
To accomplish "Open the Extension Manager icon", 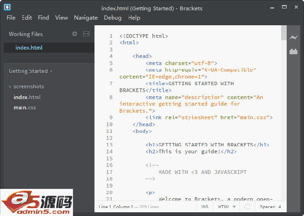I will [x=293, y=51].
